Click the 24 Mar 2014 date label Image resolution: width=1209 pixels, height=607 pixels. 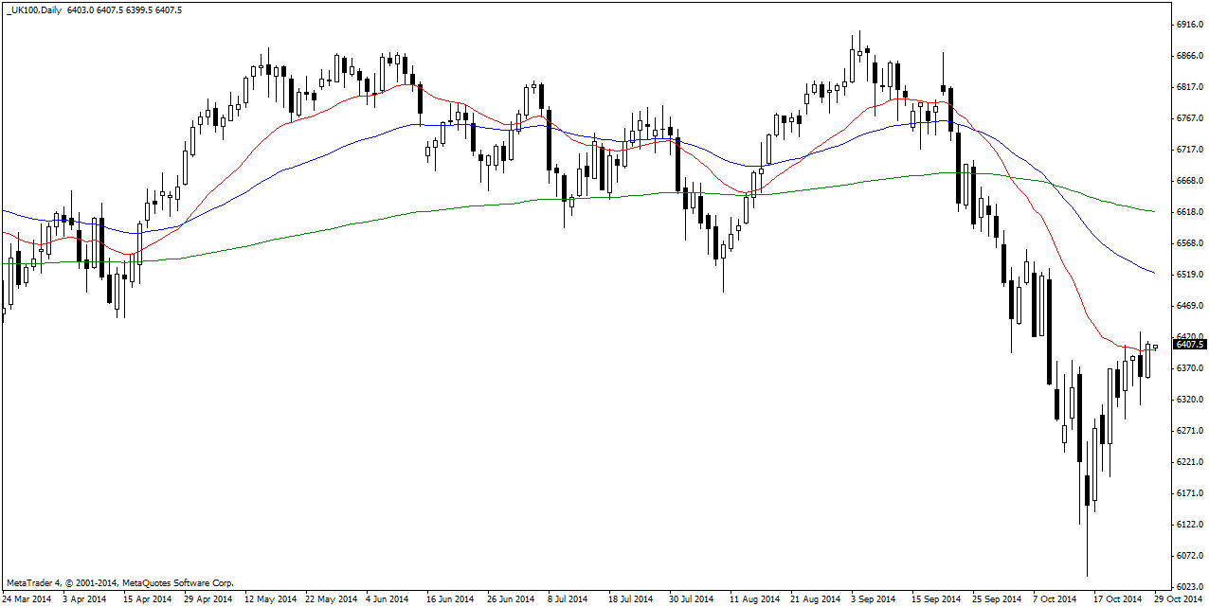pyautogui.click(x=28, y=598)
